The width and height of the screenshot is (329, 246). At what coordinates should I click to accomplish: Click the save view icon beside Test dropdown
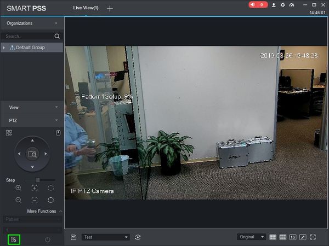(73, 237)
